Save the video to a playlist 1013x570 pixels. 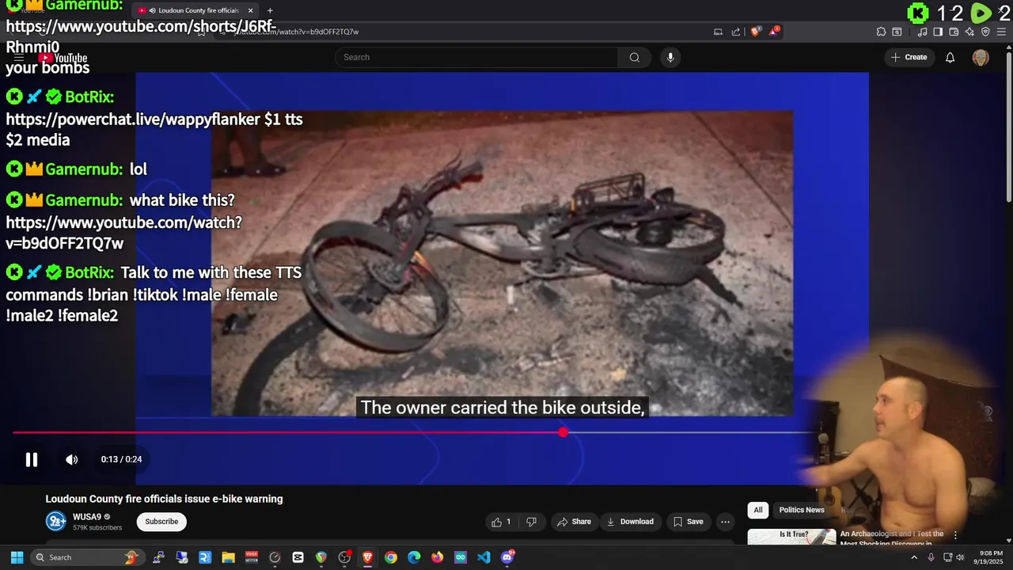(x=688, y=522)
